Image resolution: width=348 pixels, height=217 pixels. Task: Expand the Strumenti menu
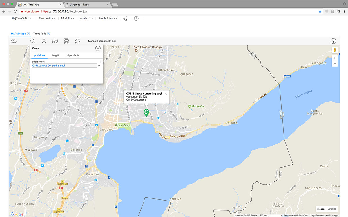[47, 18]
